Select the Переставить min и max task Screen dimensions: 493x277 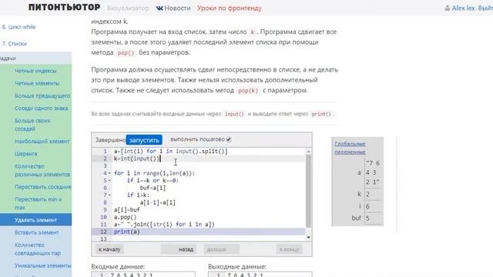(x=38, y=203)
